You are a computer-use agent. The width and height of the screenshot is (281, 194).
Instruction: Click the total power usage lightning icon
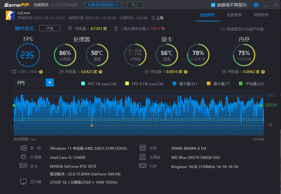(70, 29)
